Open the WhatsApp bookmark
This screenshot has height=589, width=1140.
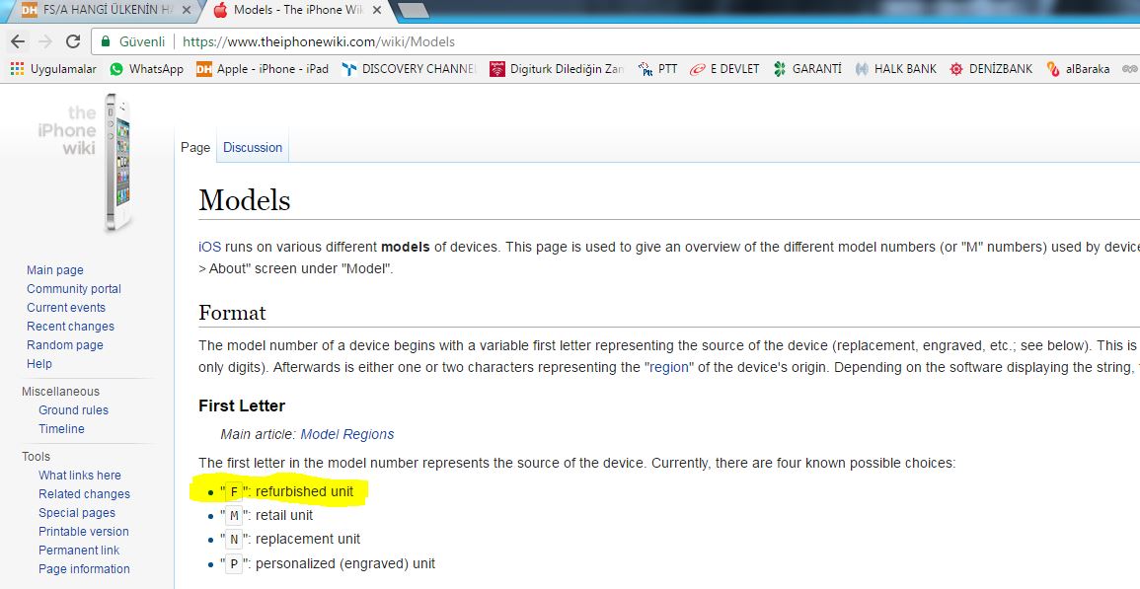click(x=146, y=69)
